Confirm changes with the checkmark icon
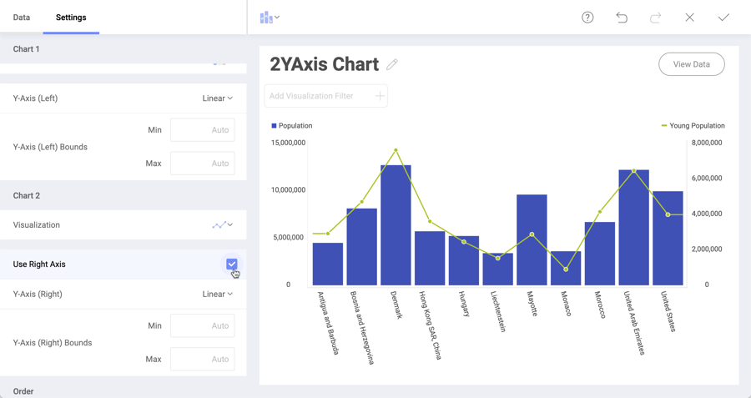Viewport: 751px width, 398px height. [723, 18]
